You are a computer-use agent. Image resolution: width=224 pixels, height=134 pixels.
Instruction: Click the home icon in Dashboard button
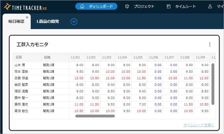82,6
